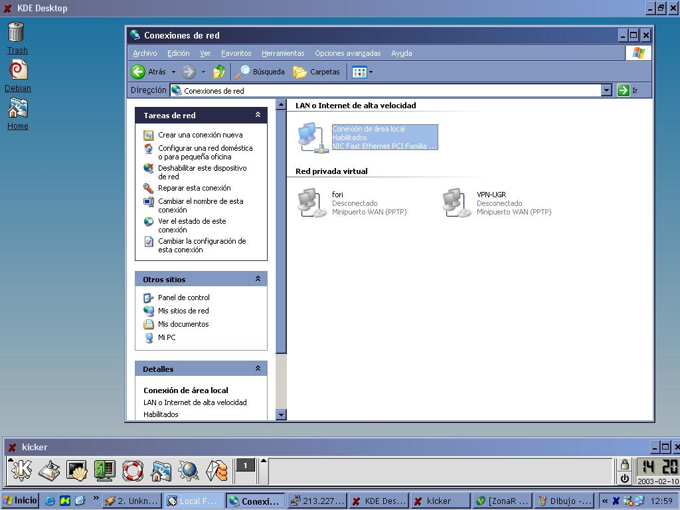This screenshot has height=510, width=680.
Task: Switch to ZonaR taskbar window
Action: point(501,501)
